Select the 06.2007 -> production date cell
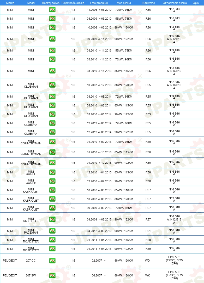 [x=99, y=276]
